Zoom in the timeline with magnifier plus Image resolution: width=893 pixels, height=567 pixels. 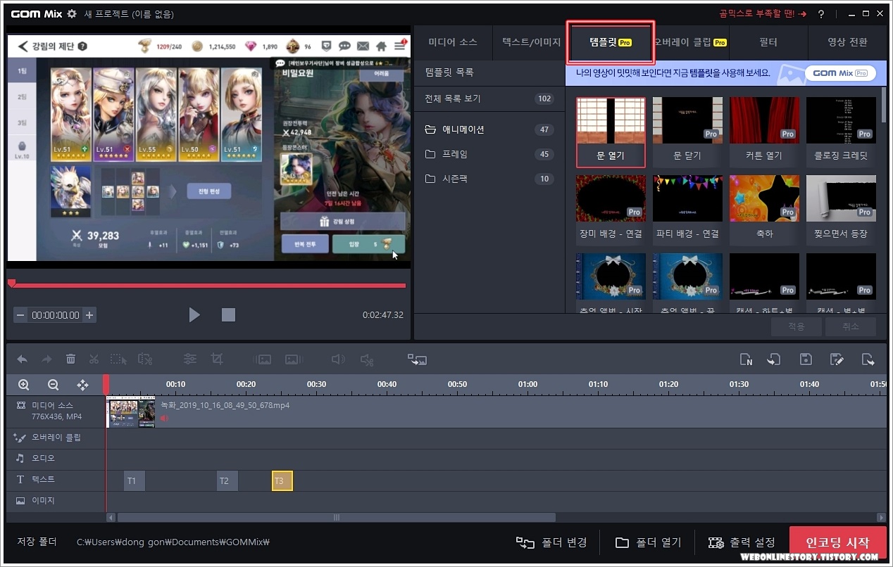[x=24, y=385]
